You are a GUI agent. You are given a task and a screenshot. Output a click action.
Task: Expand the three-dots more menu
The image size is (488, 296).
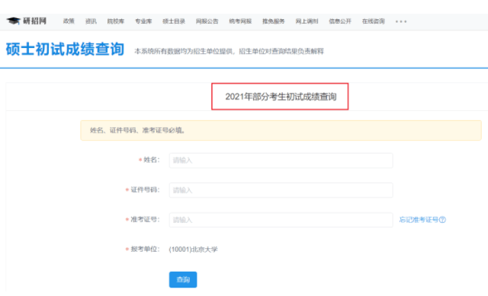[x=401, y=21]
